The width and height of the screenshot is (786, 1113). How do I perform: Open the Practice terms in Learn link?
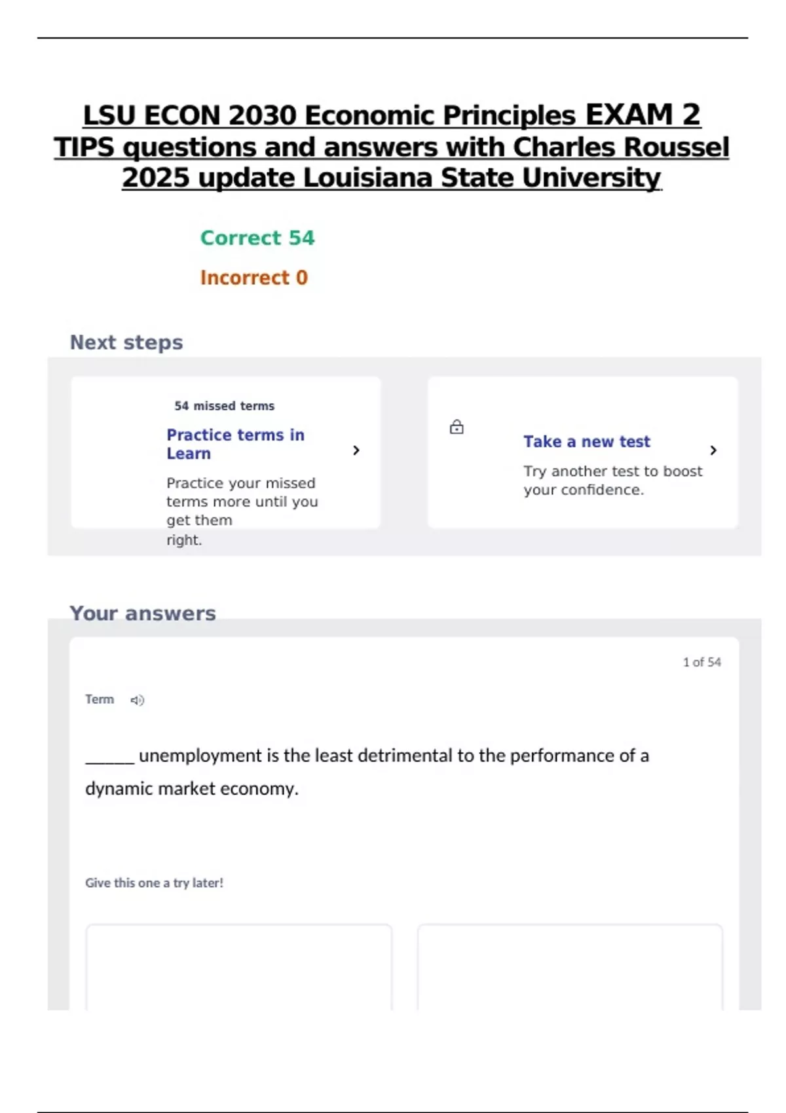[x=235, y=444]
